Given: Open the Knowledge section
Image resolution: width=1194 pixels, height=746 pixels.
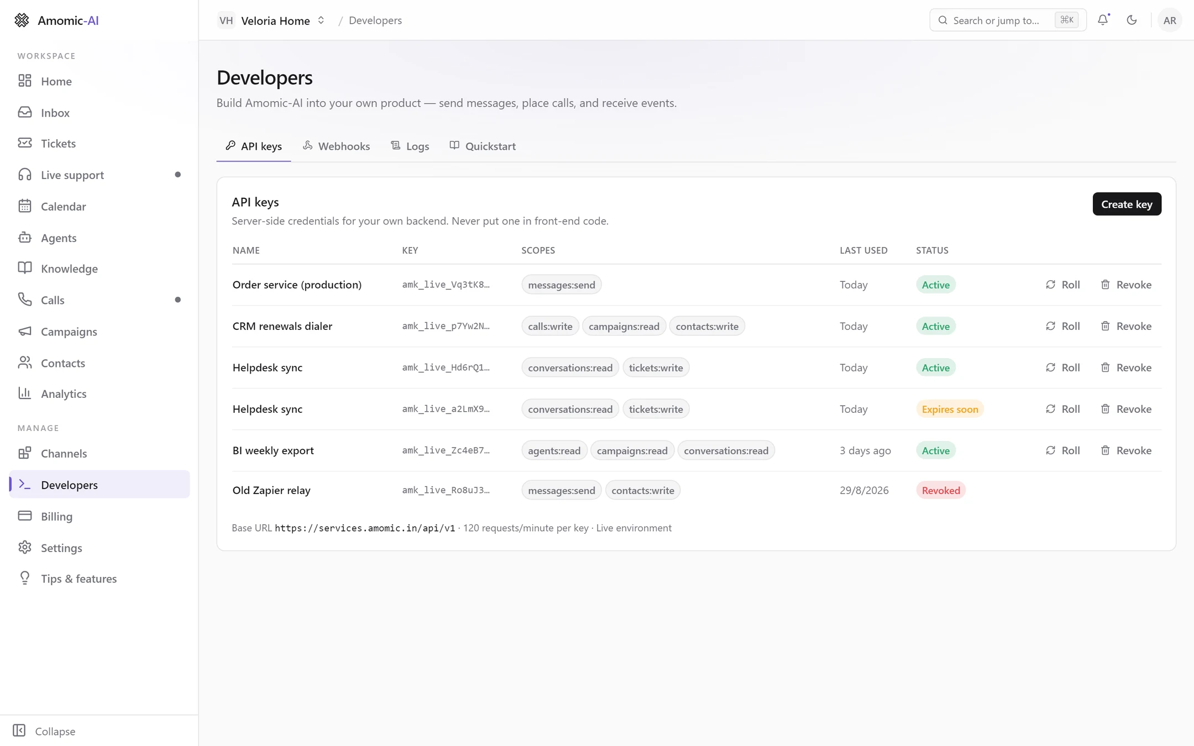Looking at the screenshot, I should click(99, 269).
